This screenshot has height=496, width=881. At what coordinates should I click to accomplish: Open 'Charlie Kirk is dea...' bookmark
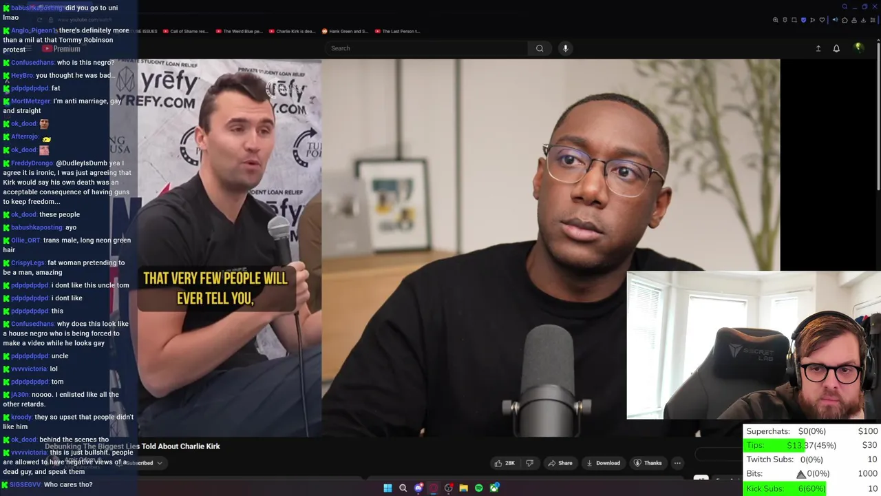click(292, 31)
